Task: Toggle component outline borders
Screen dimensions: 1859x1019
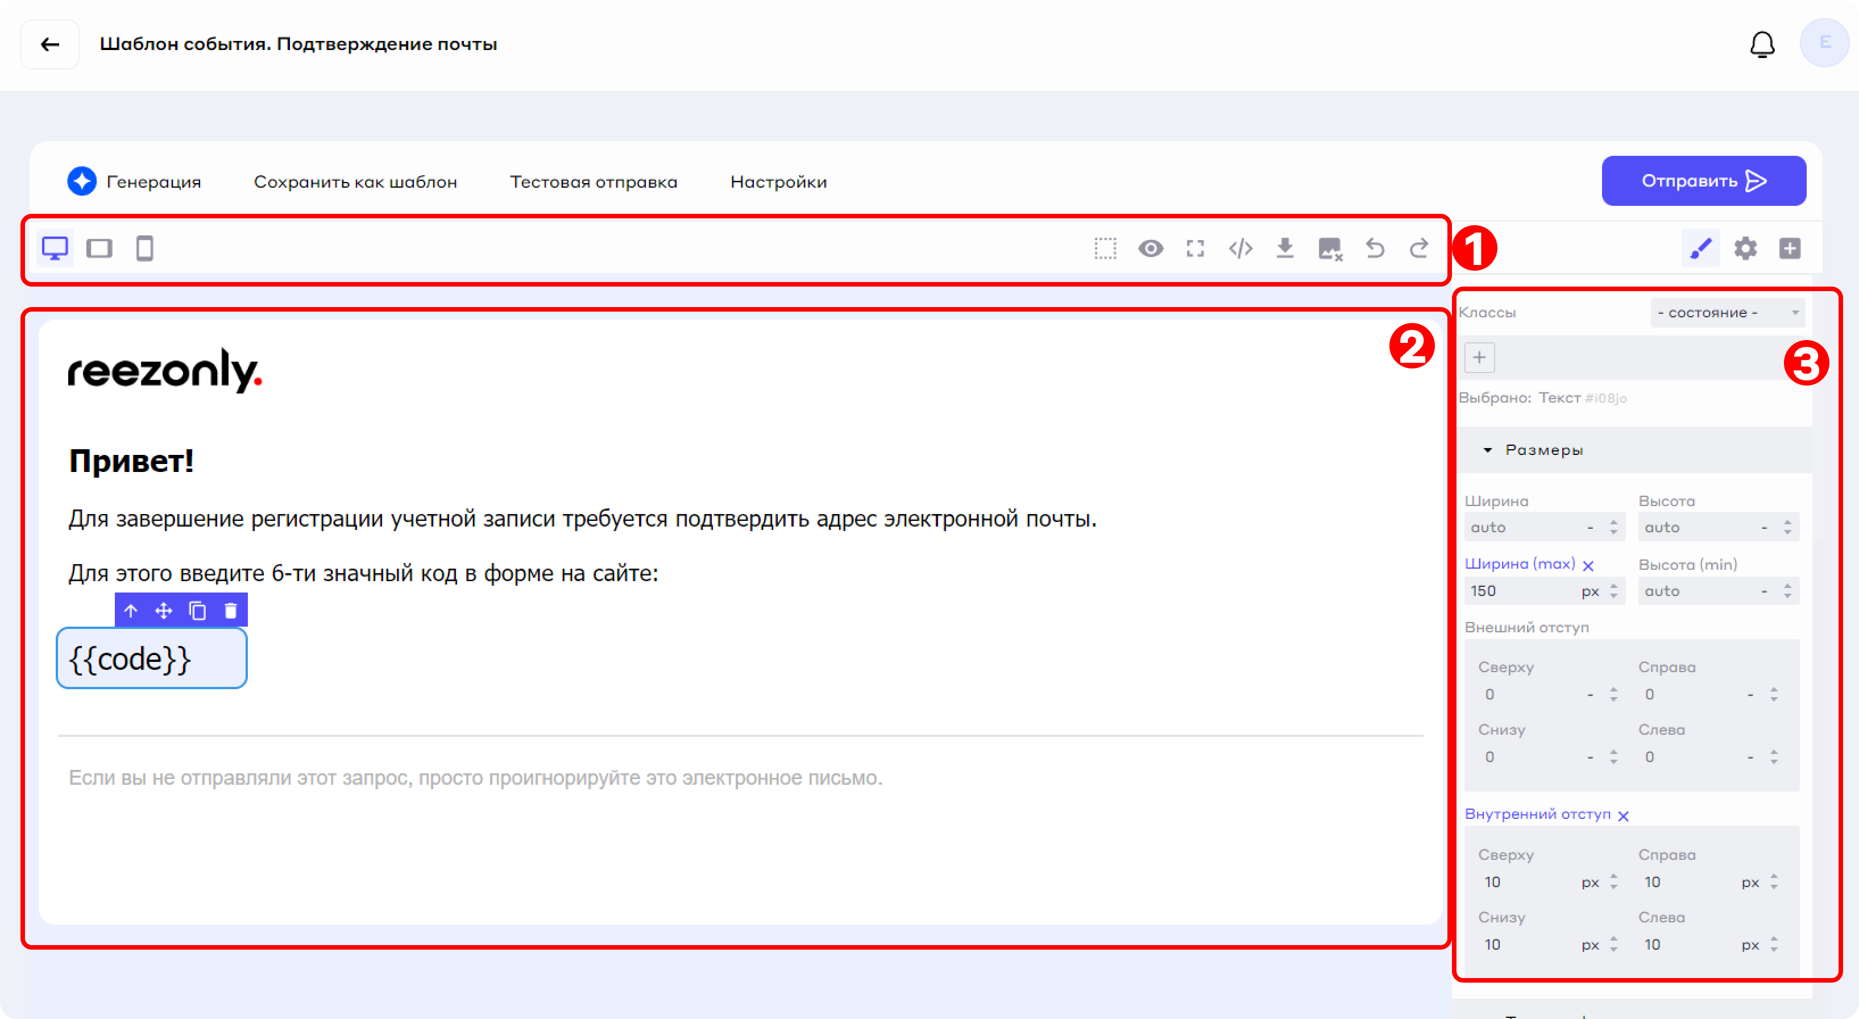Action: 1105,249
